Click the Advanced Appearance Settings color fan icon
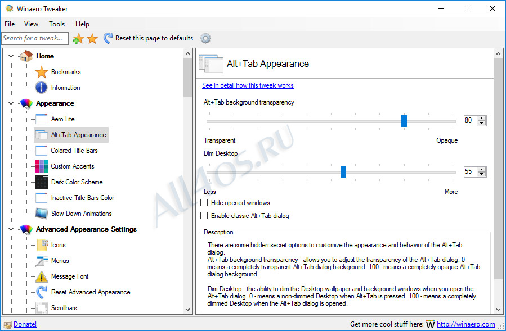The height and width of the screenshot is (331, 506). tap(26, 229)
